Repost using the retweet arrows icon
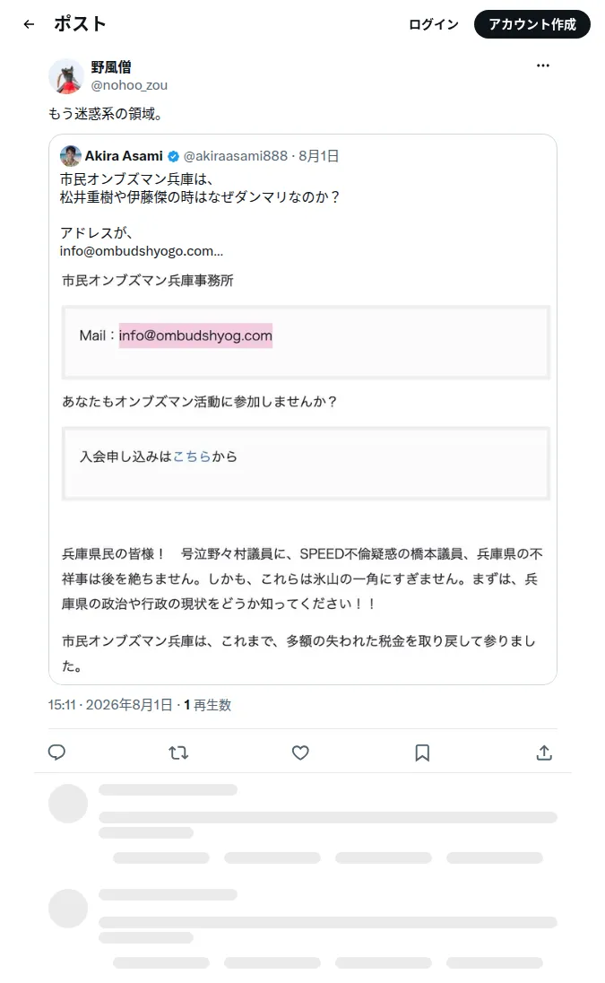Image resolution: width=605 pixels, height=983 pixels. click(178, 752)
